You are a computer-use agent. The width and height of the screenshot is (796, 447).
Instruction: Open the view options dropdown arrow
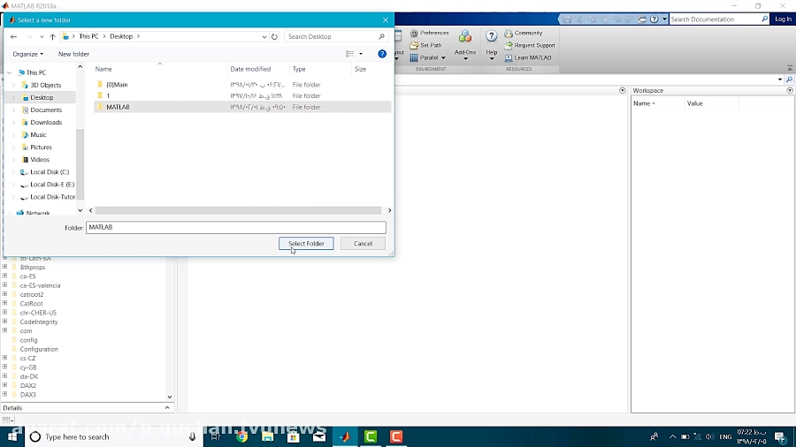point(361,54)
